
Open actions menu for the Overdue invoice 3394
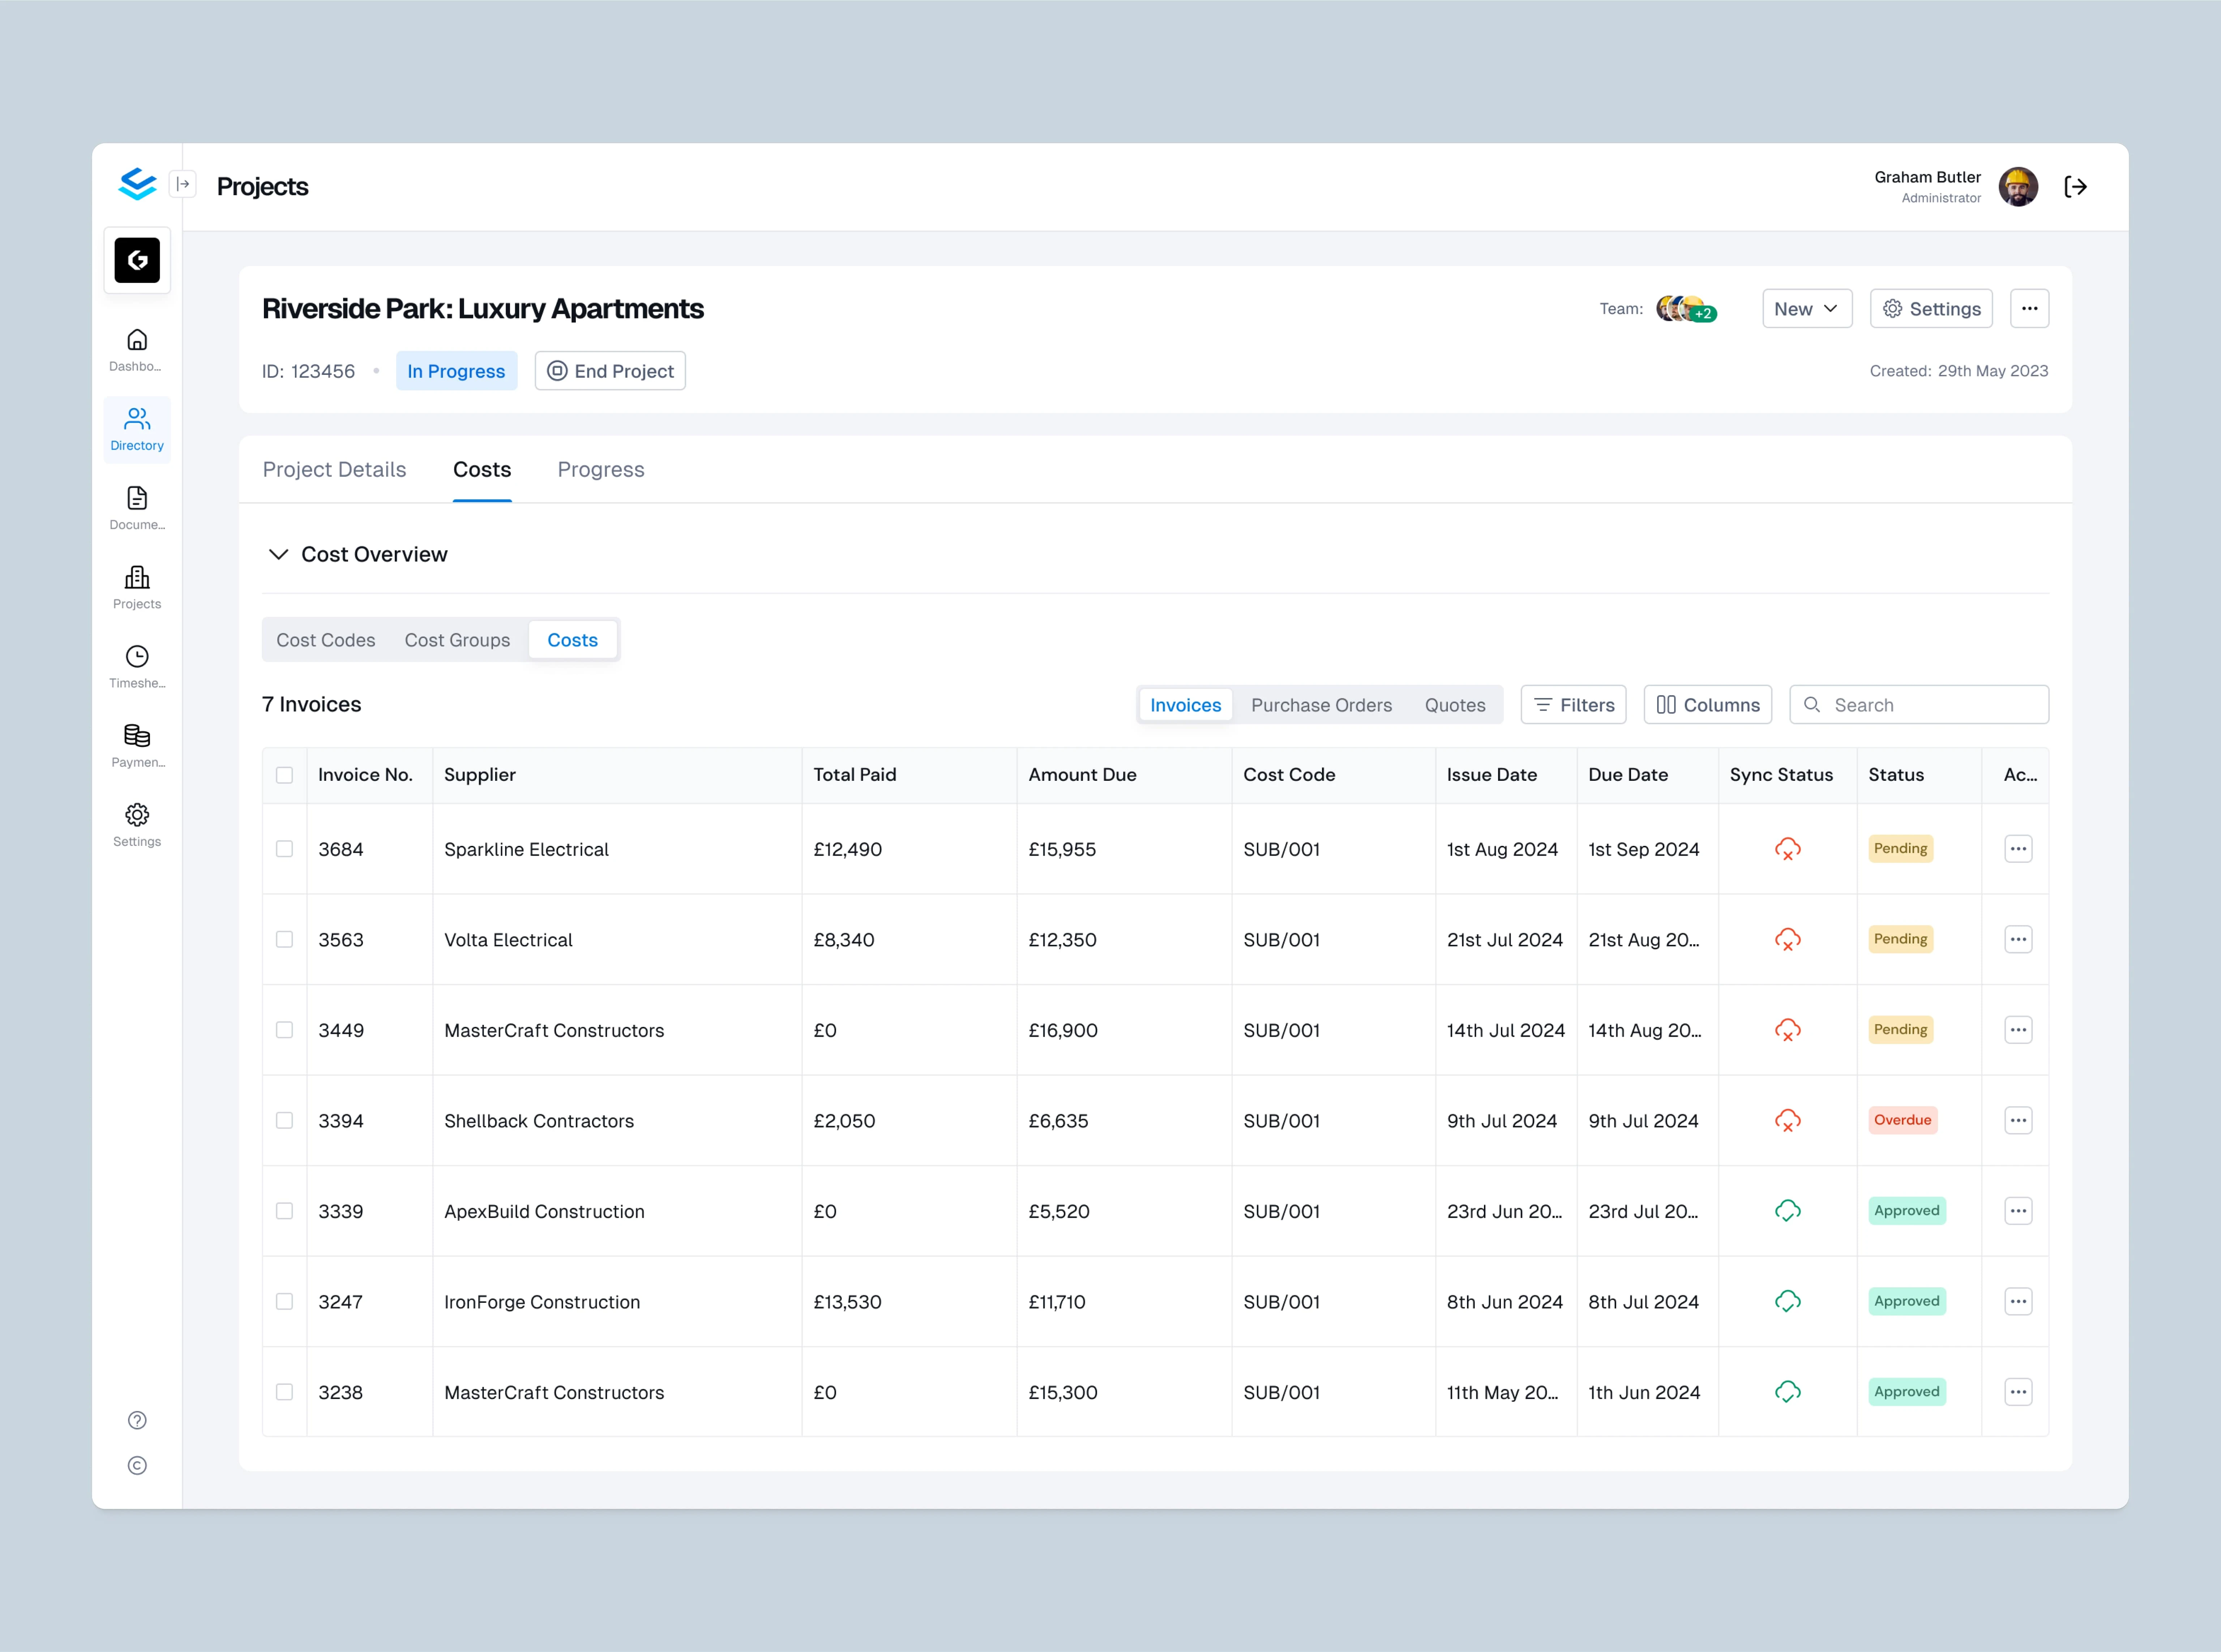2018,1120
